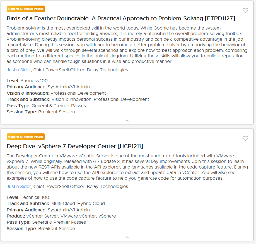Click the orange pass badge on the Roundtable card
Screen dimensions: 256x244
[x=26, y=9]
